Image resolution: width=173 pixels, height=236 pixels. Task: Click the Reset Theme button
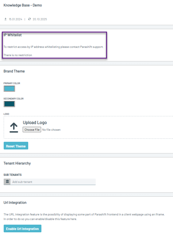click(16, 146)
